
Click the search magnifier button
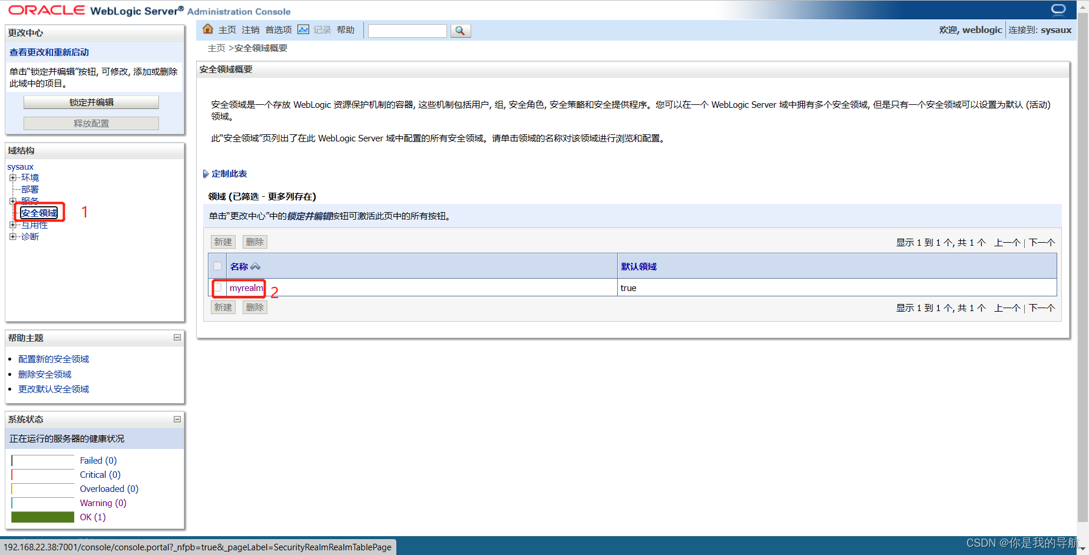click(460, 31)
